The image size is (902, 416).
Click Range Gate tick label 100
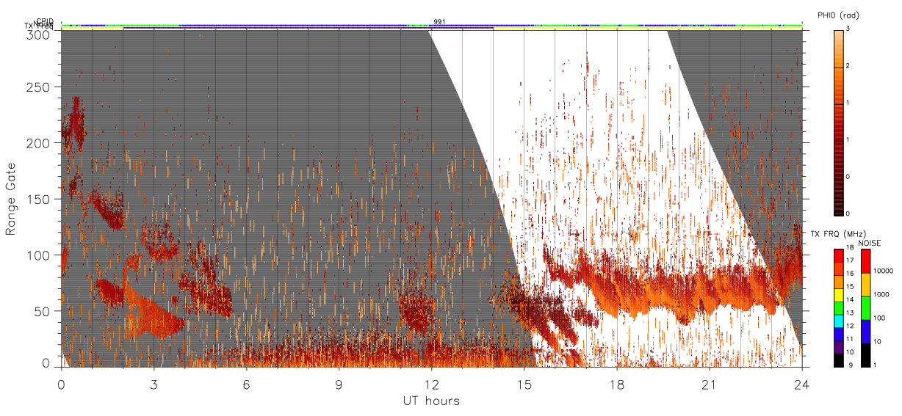[39, 255]
